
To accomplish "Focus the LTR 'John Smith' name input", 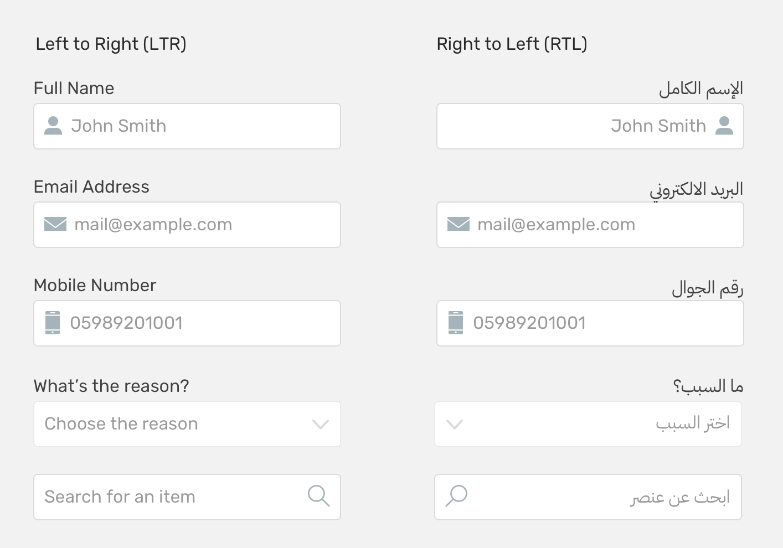I will [x=199, y=126].
